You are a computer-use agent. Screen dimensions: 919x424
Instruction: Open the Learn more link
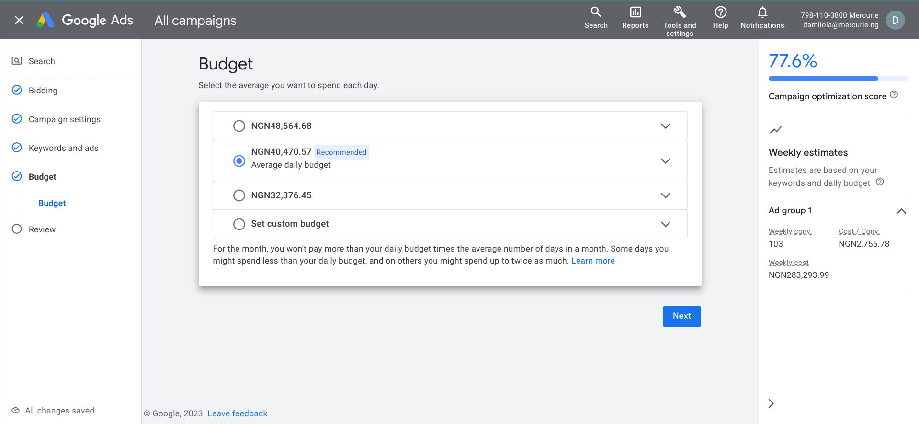593,261
